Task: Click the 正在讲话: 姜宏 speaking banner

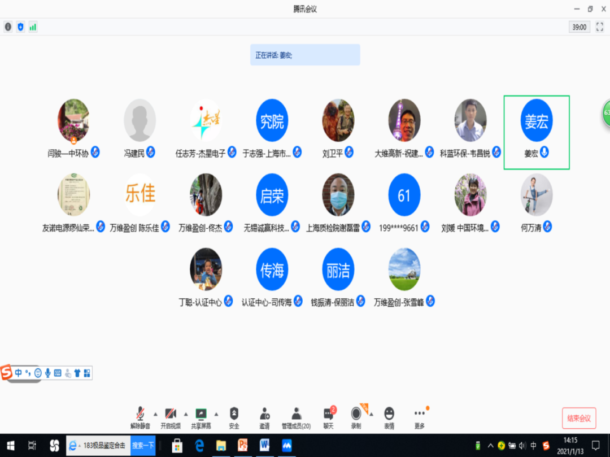Action: pos(305,55)
